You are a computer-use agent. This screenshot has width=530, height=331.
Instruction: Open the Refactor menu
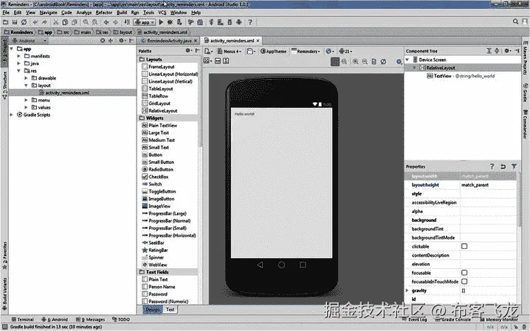(x=104, y=12)
